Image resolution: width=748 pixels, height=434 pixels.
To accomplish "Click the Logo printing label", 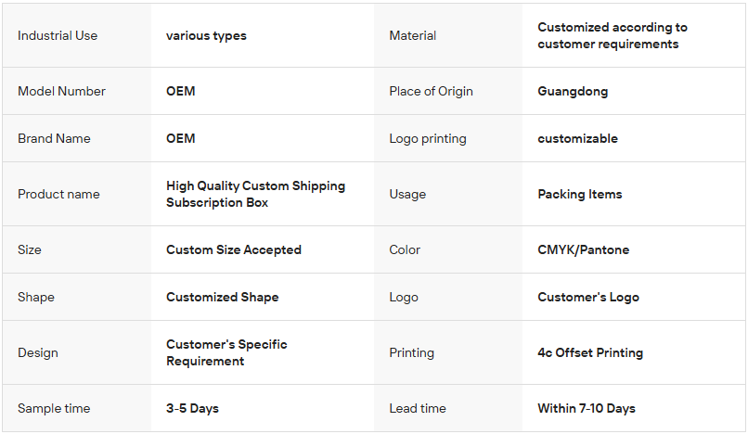I will (x=428, y=138).
